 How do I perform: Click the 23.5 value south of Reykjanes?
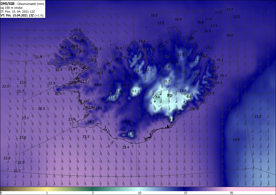click(86, 137)
